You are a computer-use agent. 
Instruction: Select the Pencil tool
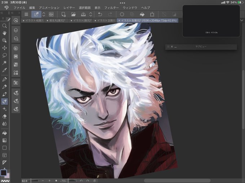4,87
